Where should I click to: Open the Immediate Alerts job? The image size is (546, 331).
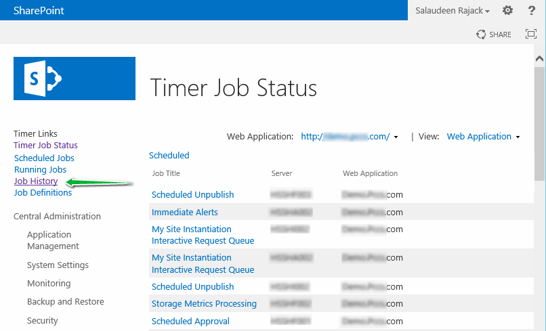[184, 213]
